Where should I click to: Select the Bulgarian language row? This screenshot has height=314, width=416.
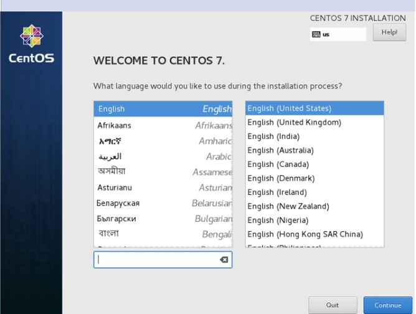click(x=163, y=219)
